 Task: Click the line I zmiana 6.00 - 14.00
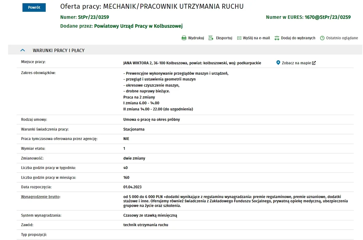[x=141, y=103]
